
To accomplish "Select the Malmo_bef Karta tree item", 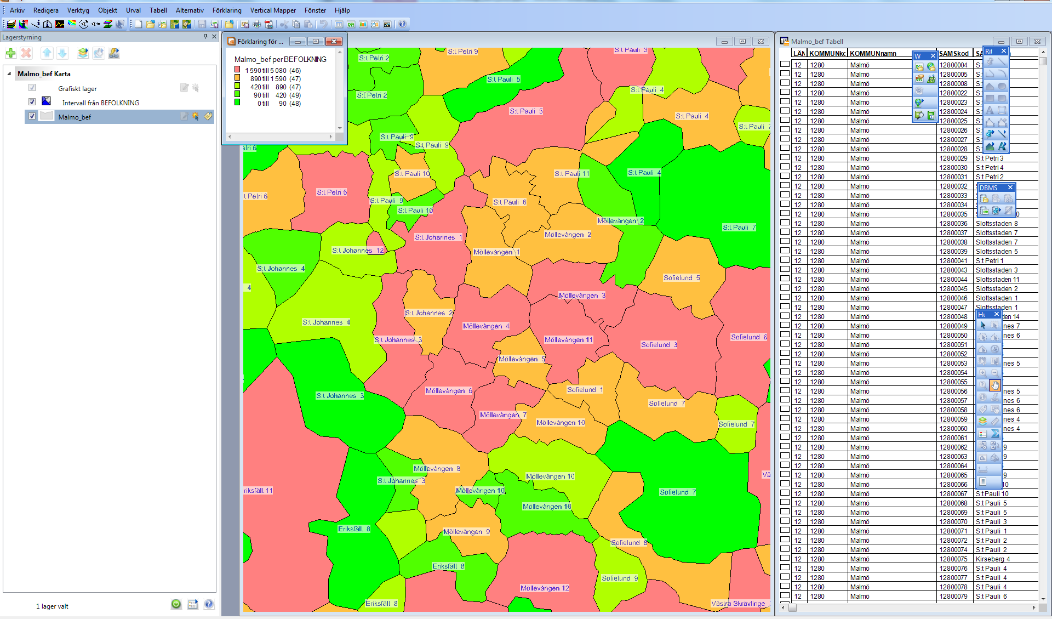I will tap(44, 73).
